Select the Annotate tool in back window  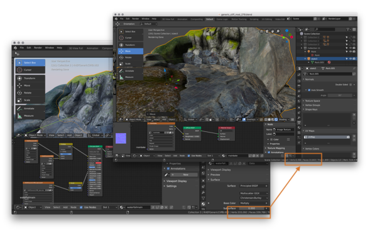click(x=30, y=109)
